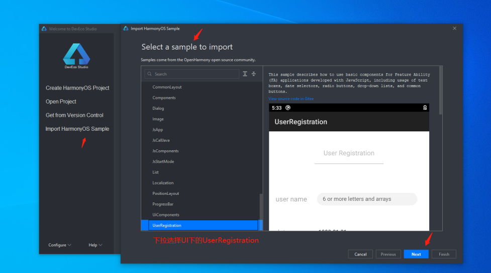Image resolution: width=491 pixels, height=273 pixels.
Task: Select Get from Version Control
Action: coord(74,115)
